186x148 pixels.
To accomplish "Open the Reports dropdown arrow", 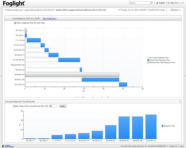I will [181, 10].
